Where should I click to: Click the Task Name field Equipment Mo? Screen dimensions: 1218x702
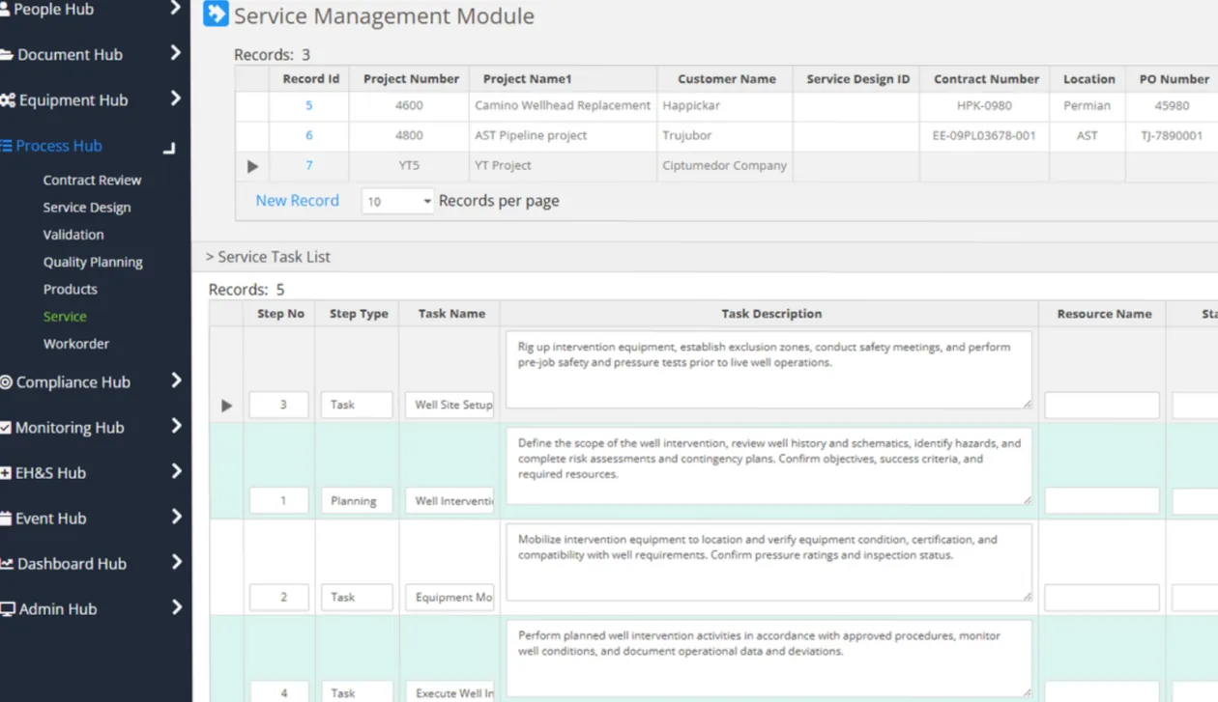point(449,597)
